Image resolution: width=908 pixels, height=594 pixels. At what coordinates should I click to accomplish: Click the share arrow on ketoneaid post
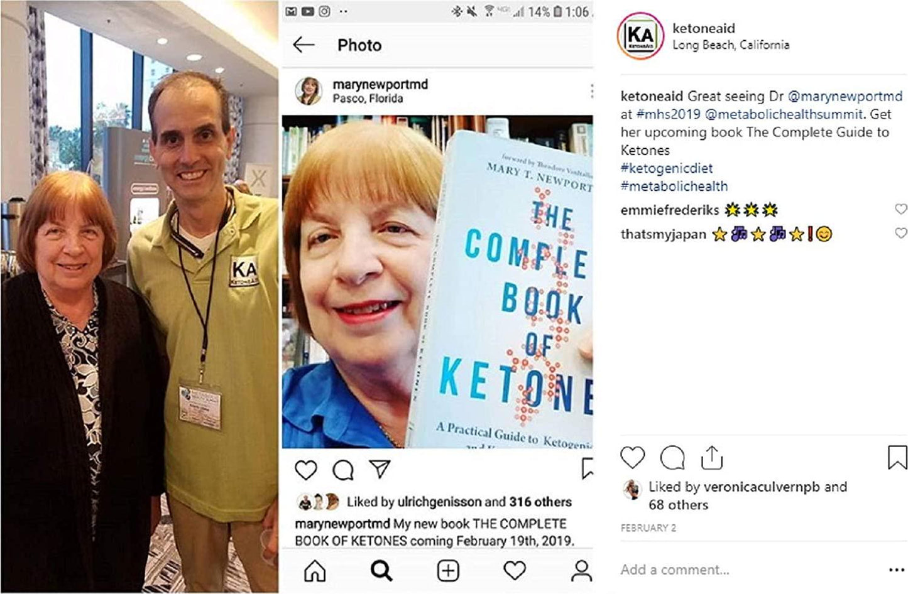(x=712, y=458)
